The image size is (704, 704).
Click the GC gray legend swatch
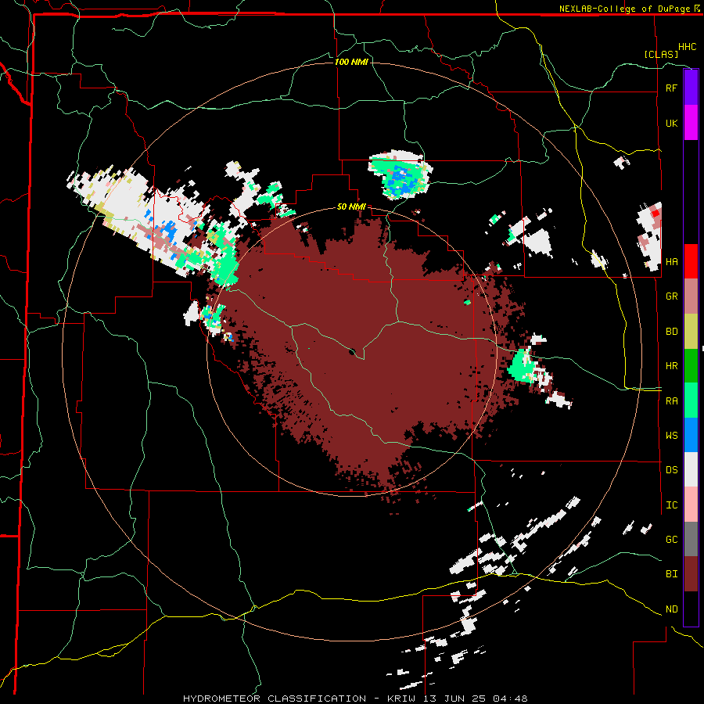coord(691,539)
